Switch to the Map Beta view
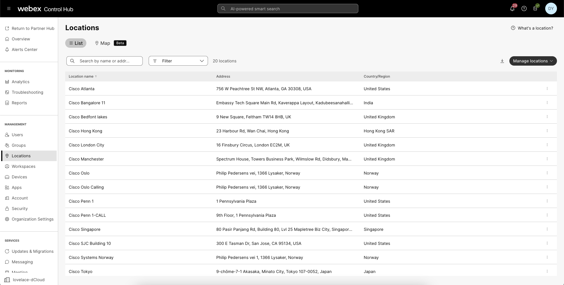Image resolution: width=564 pixels, height=285 pixels. (102, 43)
